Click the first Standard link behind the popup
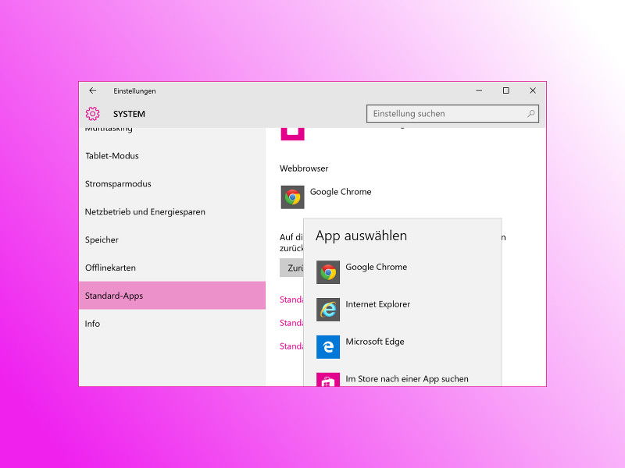The height and width of the screenshot is (468, 625). tap(291, 300)
